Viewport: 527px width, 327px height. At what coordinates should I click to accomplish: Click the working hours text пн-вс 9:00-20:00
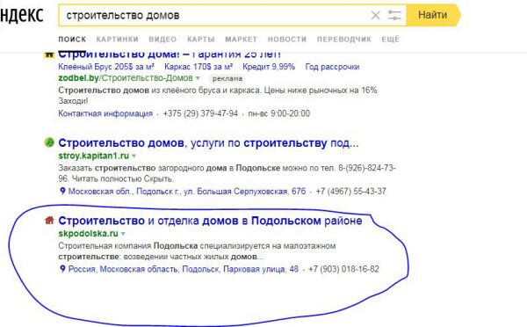(279, 113)
